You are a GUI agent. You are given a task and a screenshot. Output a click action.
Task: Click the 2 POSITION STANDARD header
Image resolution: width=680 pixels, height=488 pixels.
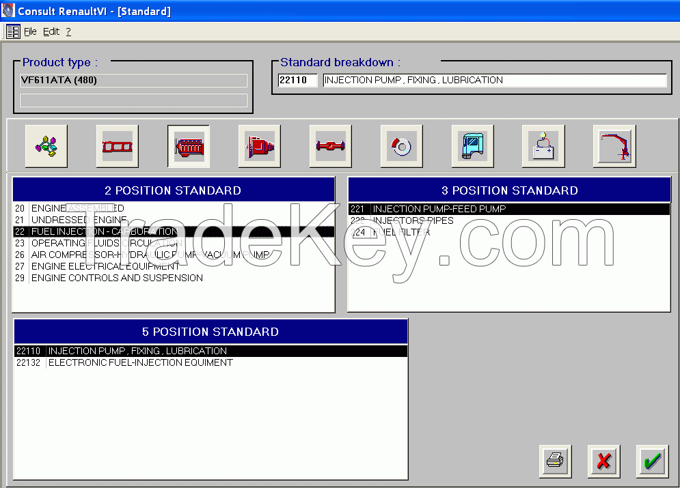point(174,190)
